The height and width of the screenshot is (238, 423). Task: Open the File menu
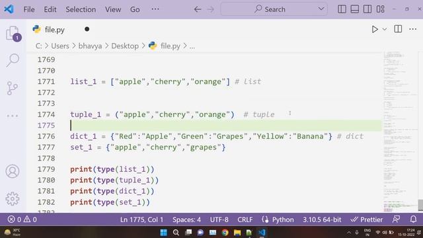29,9
